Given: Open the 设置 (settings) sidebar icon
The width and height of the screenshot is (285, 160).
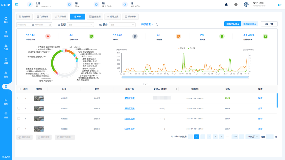Looking at the screenshot, I should point(6,115).
